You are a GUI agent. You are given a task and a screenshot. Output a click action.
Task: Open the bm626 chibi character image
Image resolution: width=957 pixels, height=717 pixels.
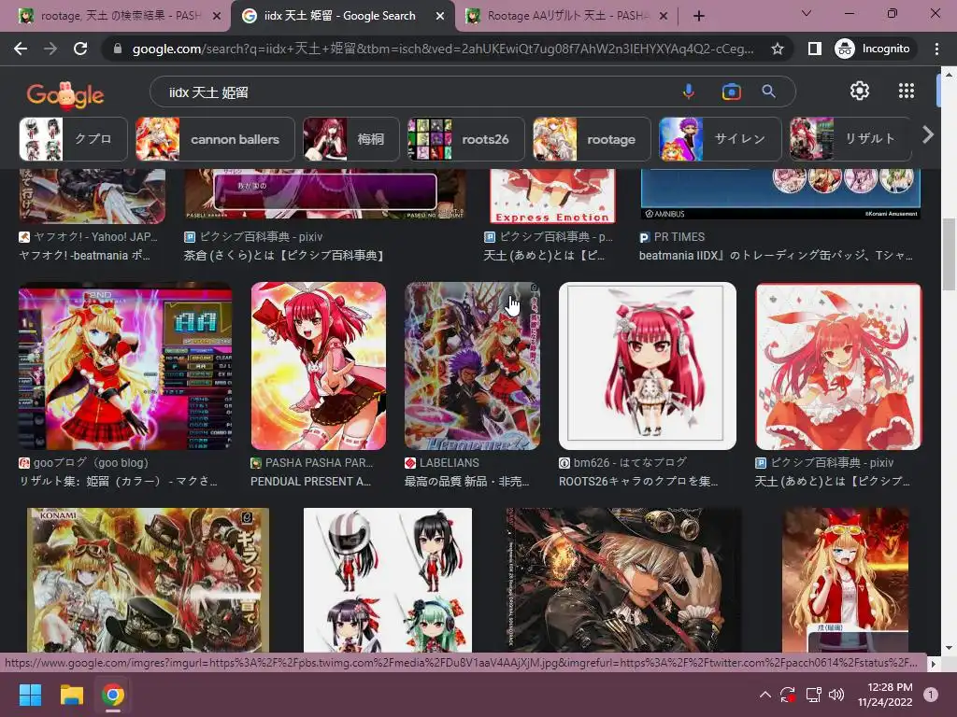(x=647, y=366)
